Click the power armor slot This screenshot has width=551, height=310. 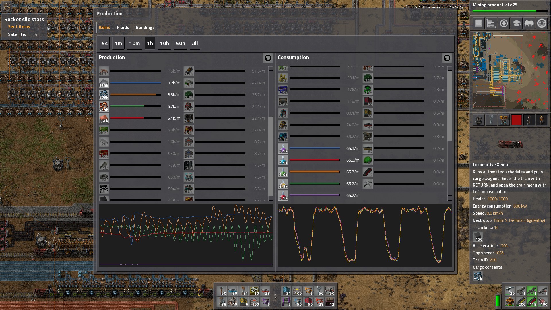pyautogui.click(x=510, y=302)
